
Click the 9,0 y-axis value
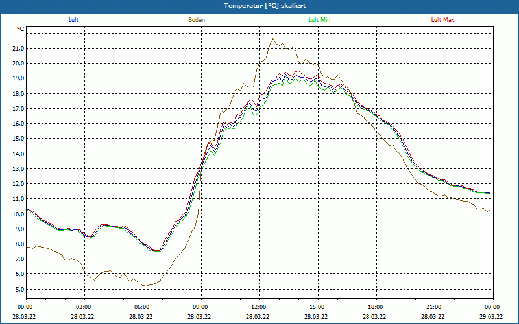[x=20, y=229]
